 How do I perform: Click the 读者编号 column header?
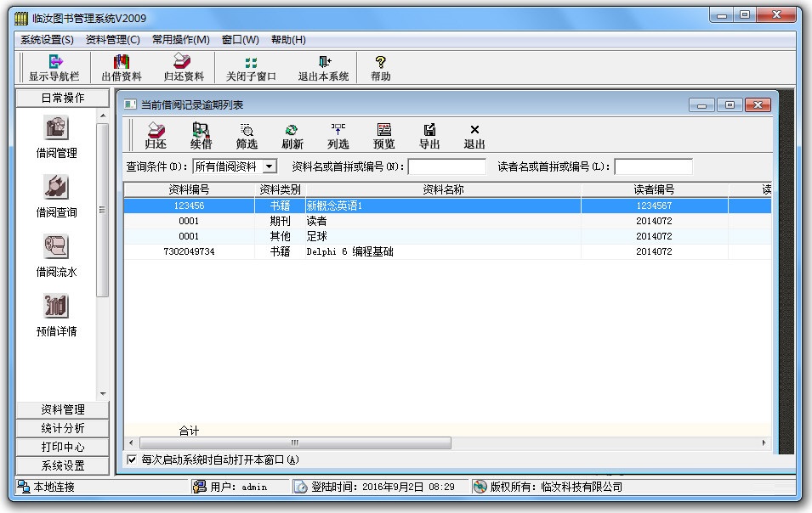click(x=655, y=189)
